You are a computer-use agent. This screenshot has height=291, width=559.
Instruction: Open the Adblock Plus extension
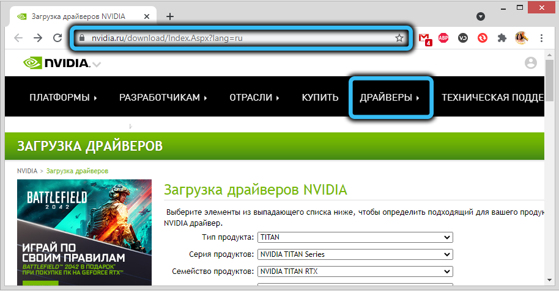[x=444, y=38]
